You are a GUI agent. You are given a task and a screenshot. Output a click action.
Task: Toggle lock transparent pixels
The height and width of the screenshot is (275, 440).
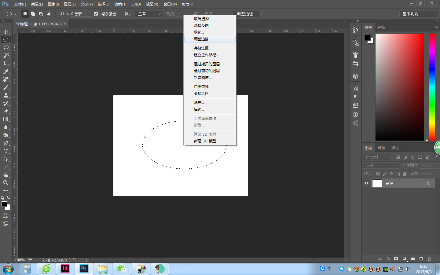click(378, 174)
